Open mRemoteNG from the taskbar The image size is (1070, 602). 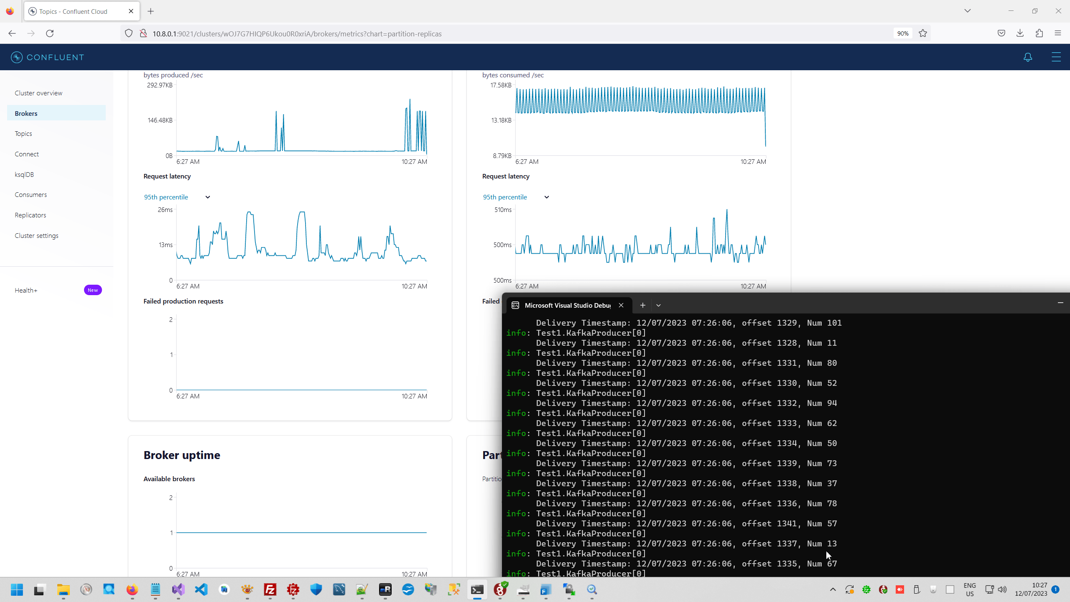(385, 590)
